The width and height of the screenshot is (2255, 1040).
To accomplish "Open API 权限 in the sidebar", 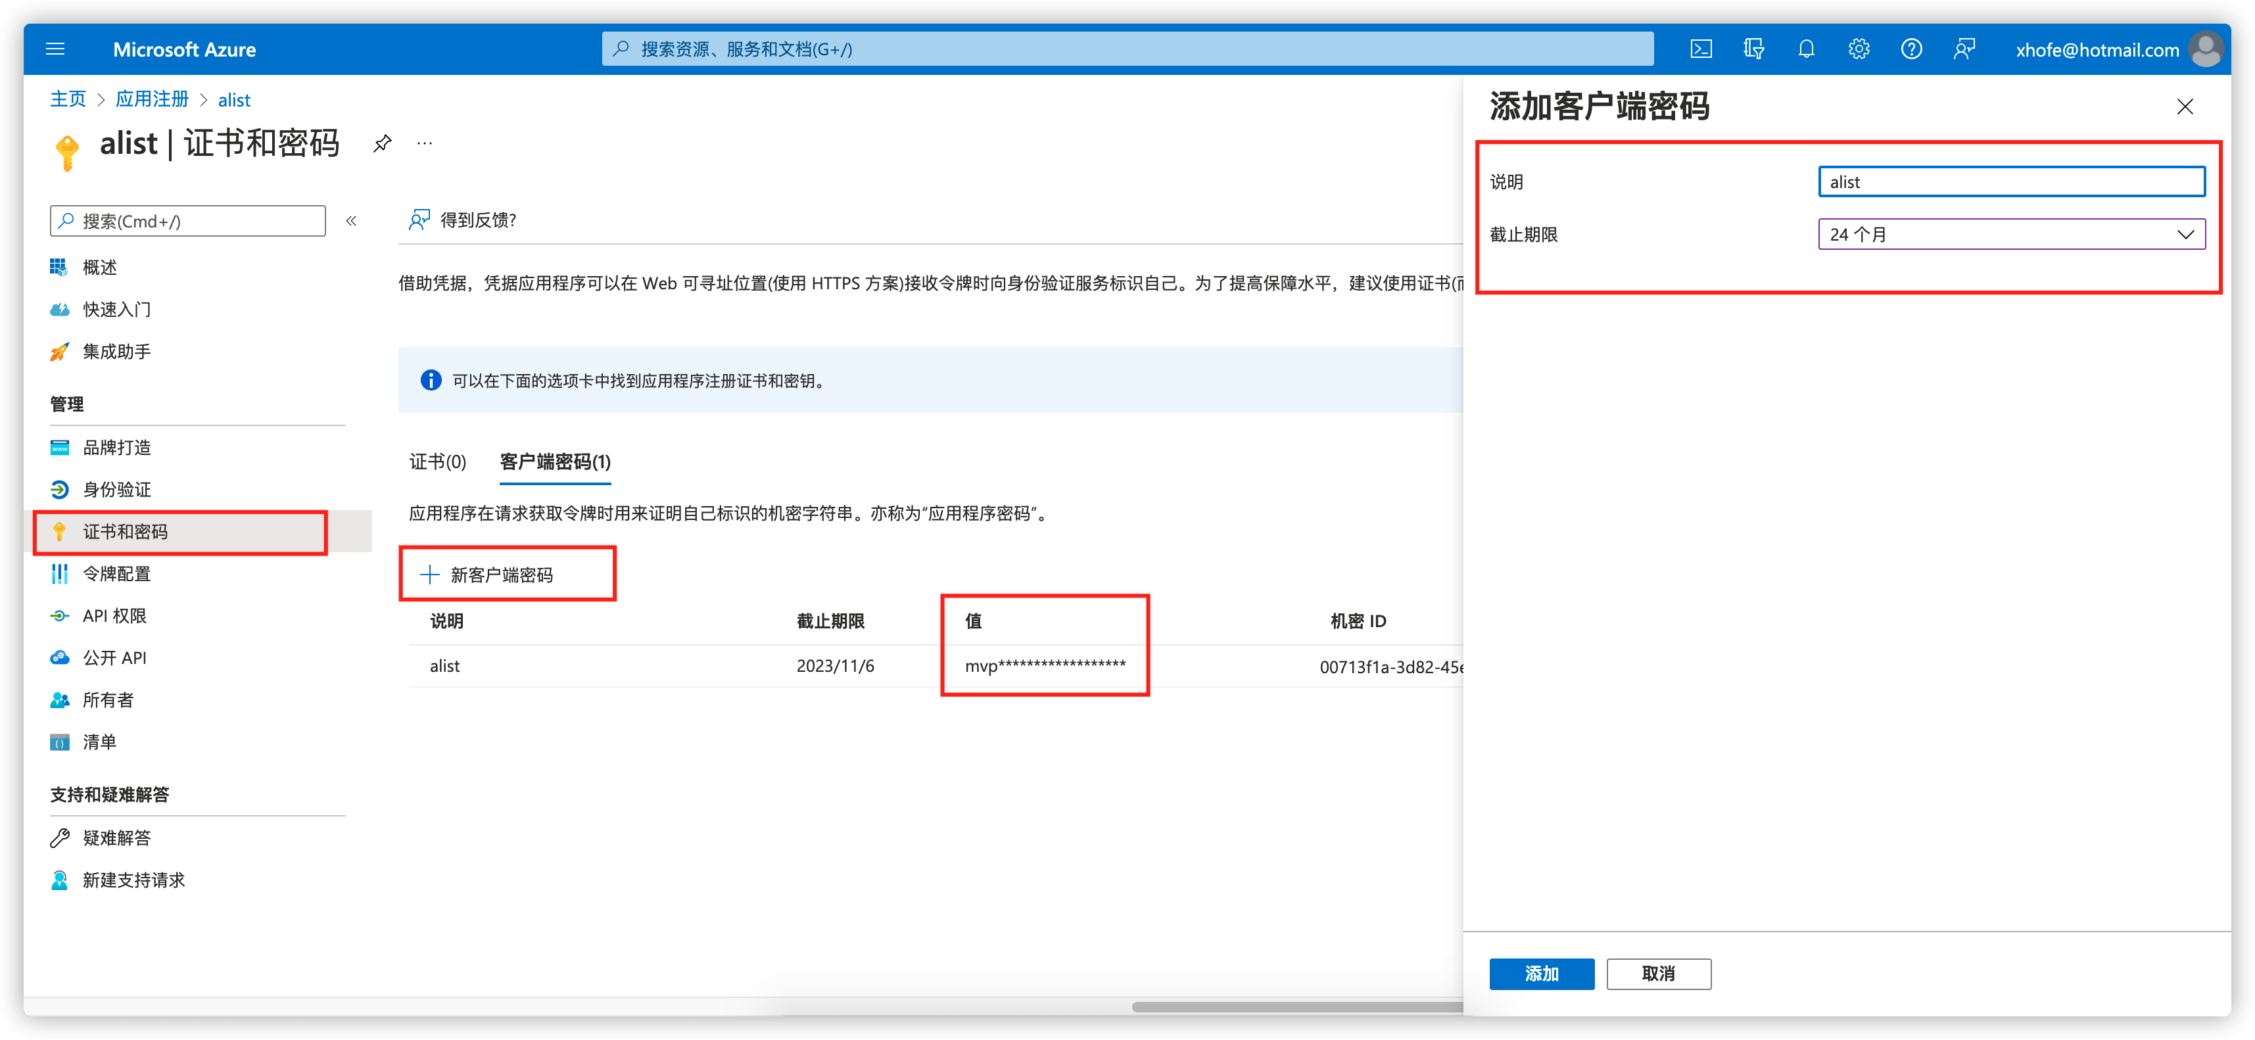I will pyautogui.click(x=114, y=615).
